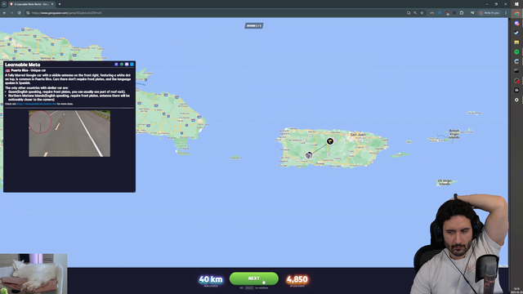
Task: Open second Chrome profile icon on taskbar
Action: pyautogui.click(x=516, y=24)
